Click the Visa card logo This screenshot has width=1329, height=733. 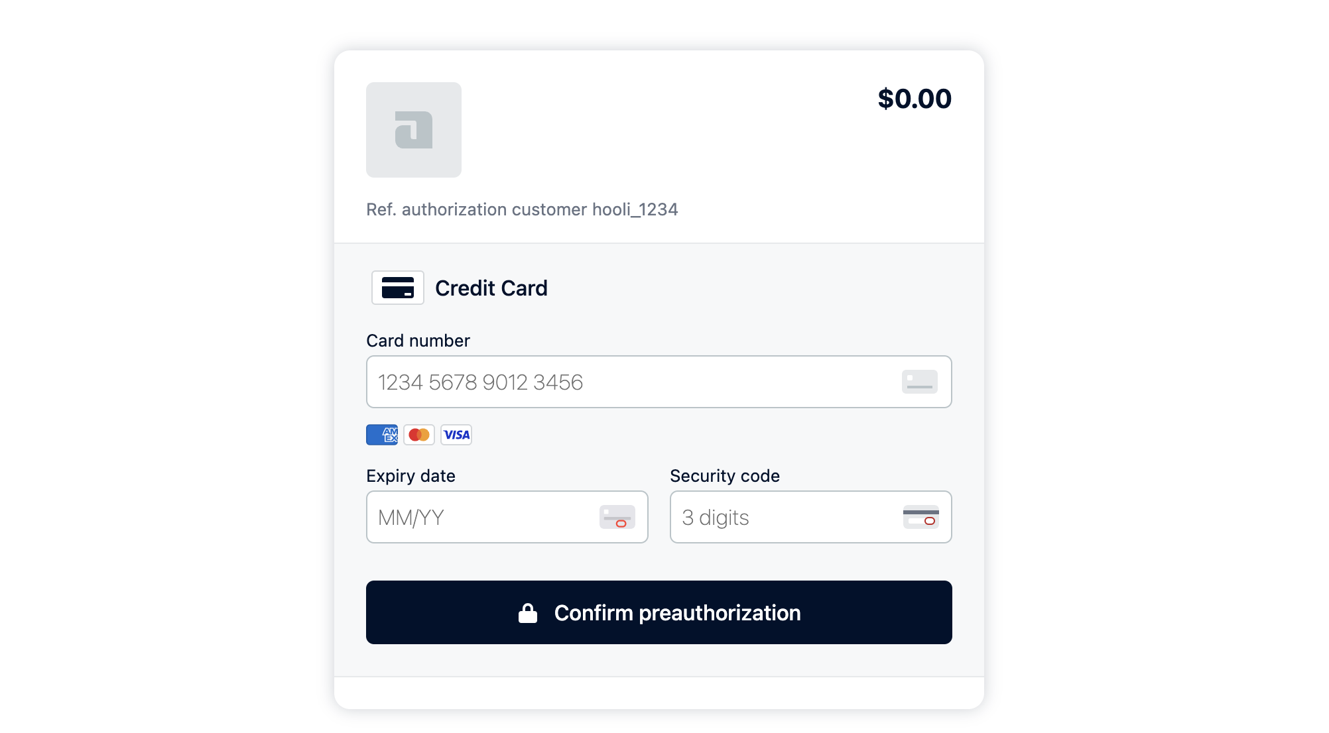point(456,435)
